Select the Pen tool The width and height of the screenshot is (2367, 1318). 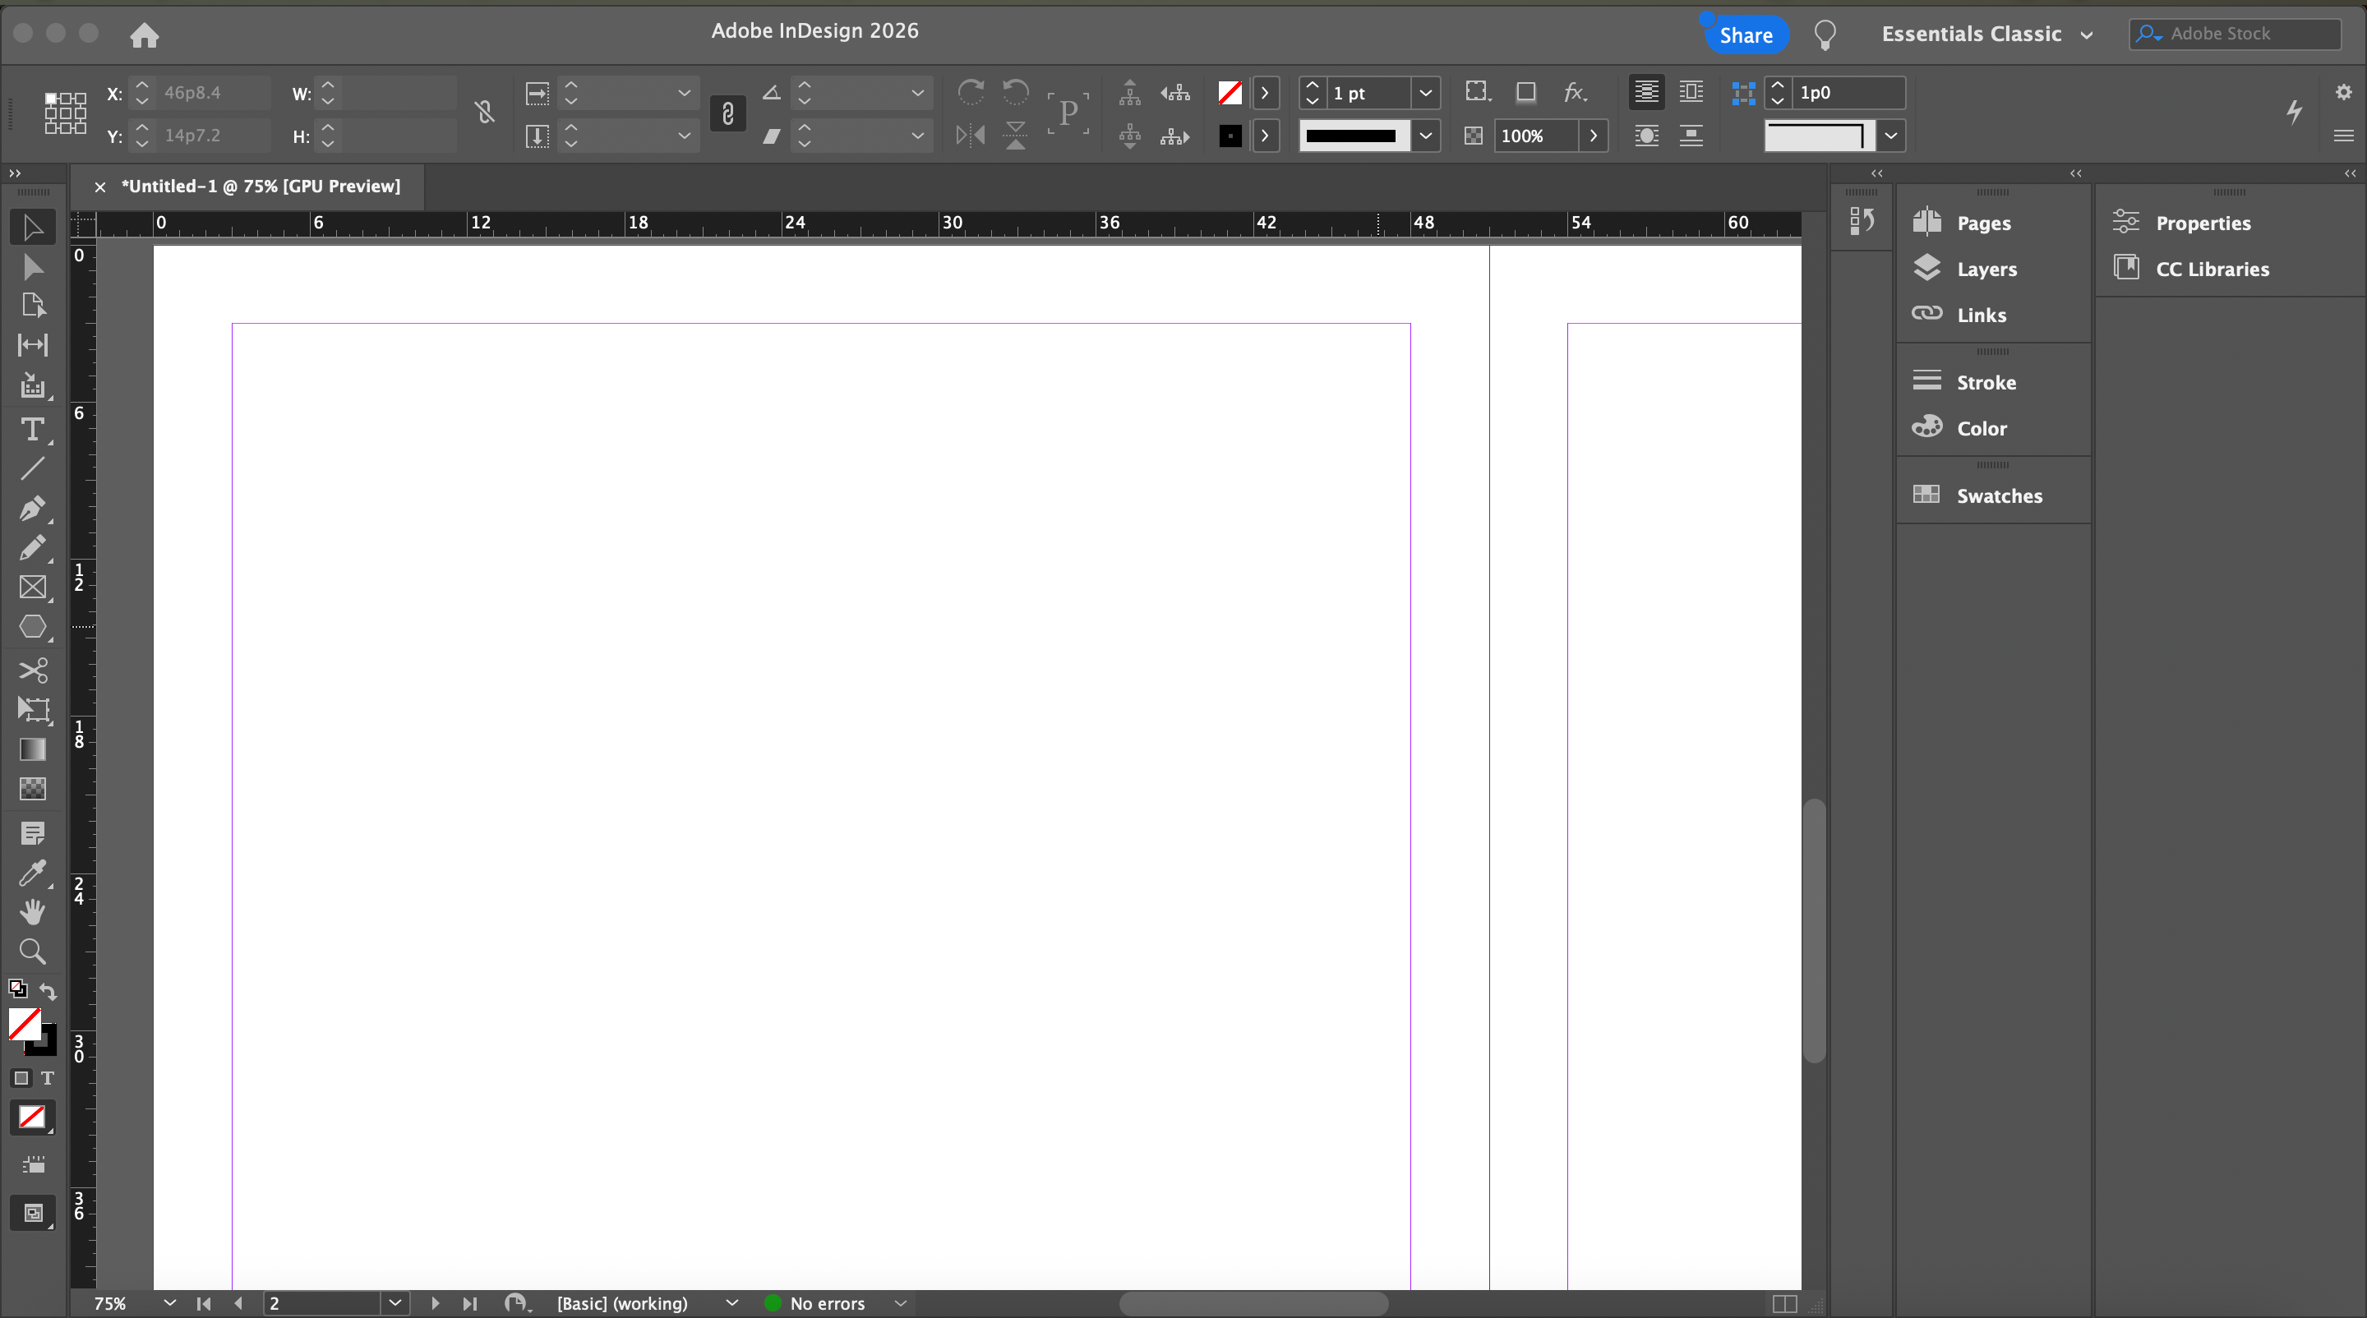tap(32, 508)
